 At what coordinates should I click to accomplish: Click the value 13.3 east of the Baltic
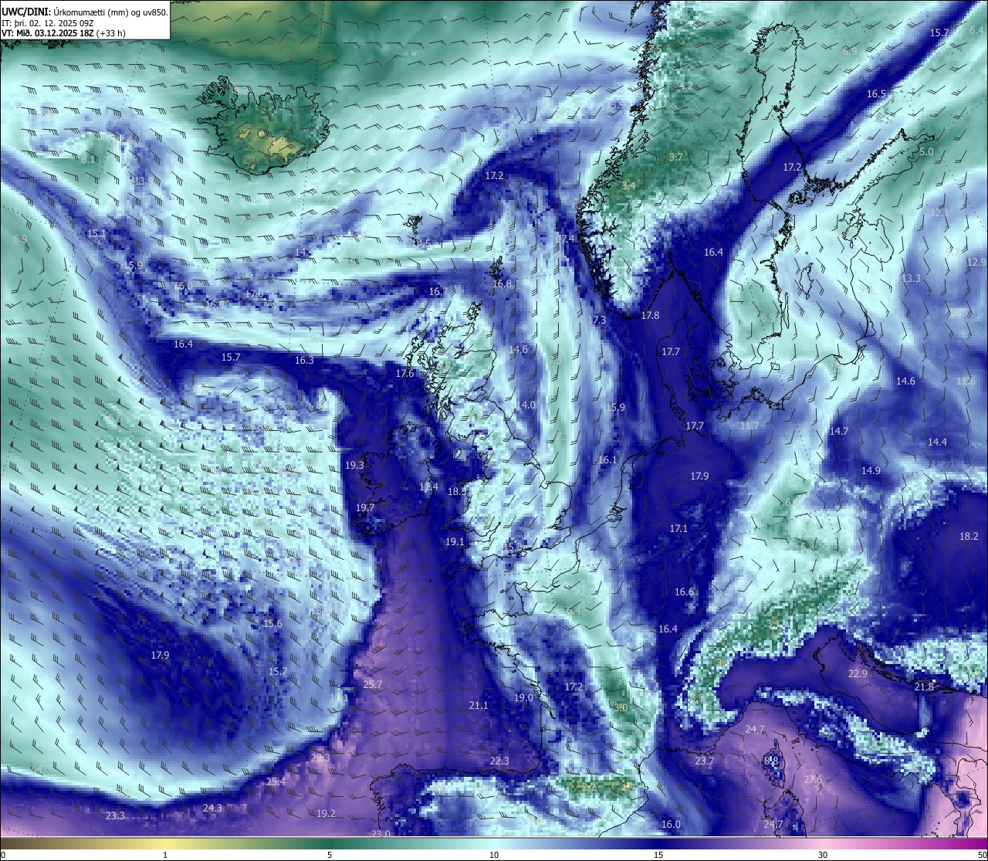tap(911, 278)
